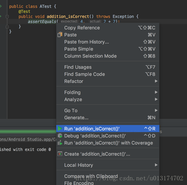Click the fold end marker near closing brace
The height and width of the screenshot is (185, 187).
(7, 27)
